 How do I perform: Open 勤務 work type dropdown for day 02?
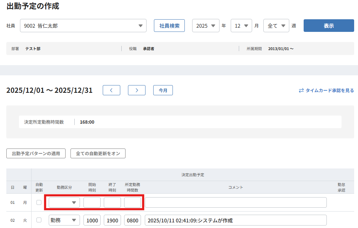pyautogui.click(x=64, y=220)
